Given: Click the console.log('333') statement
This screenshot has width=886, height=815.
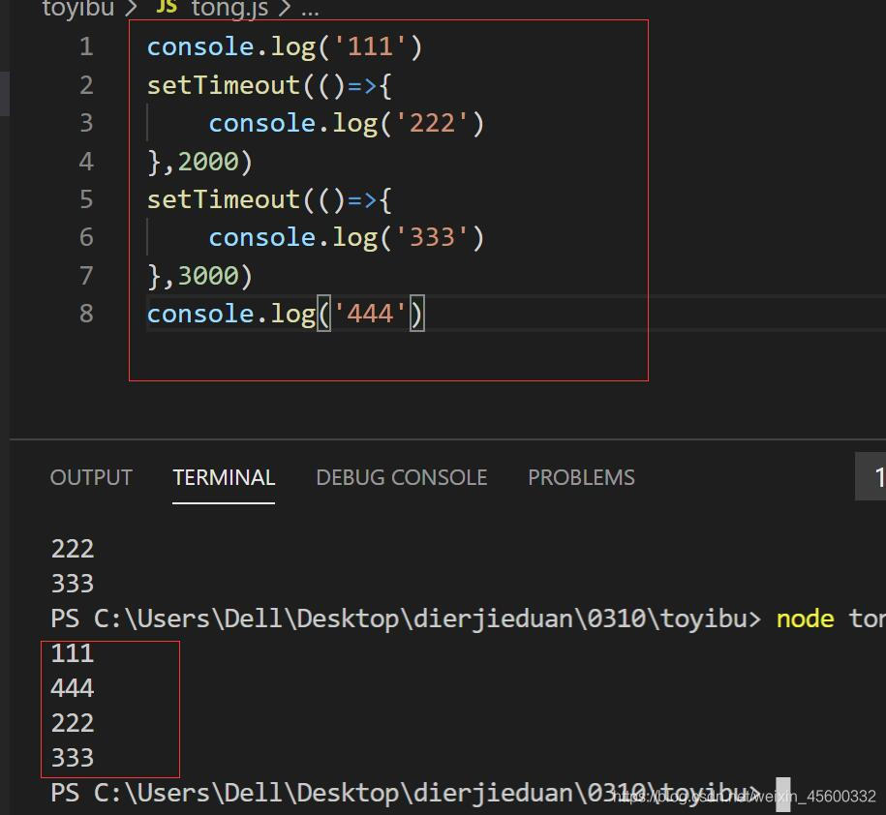Looking at the screenshot, I should (x=347, y=238).
